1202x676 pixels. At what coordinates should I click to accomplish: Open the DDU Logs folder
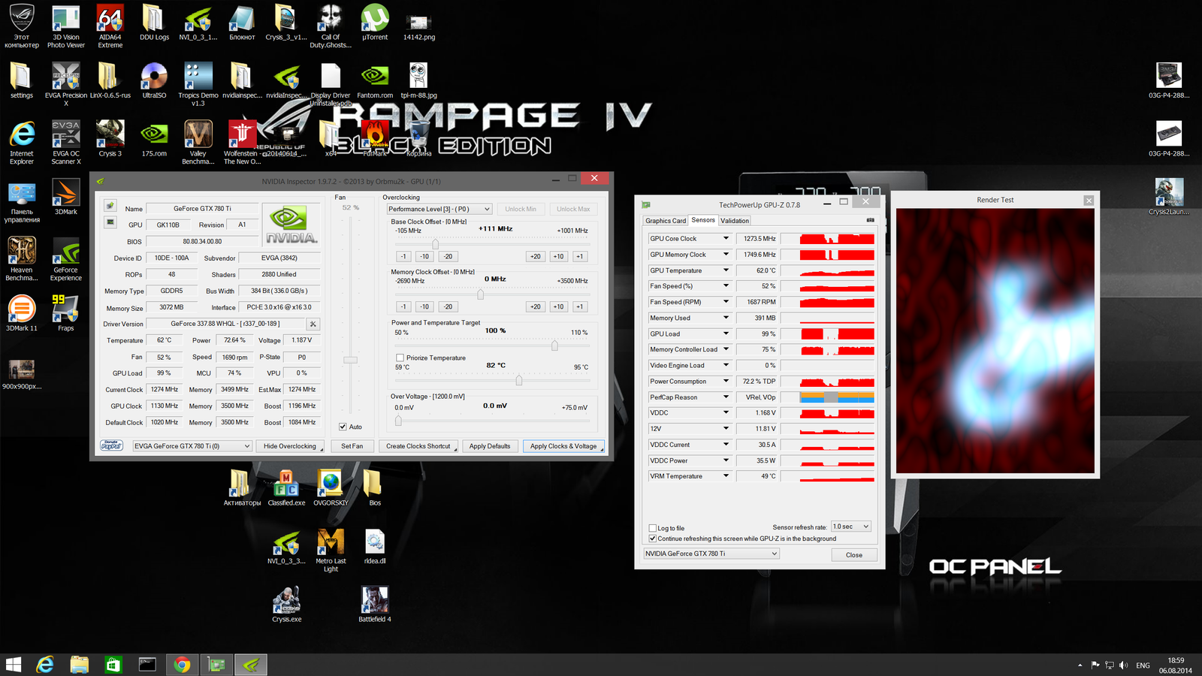tap(154, 23)
